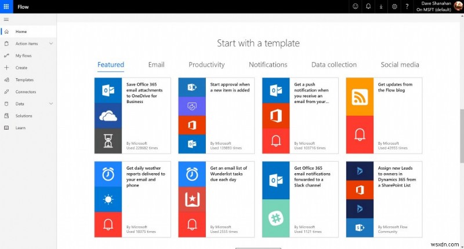Switch to the Productivity tab
Image resolution: width=464 pixels, height=249 pixels.
pyautogui.click(x=206, y=65)
